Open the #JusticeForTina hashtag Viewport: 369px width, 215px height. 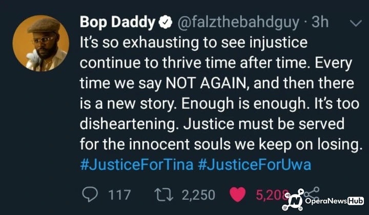[x=137, y=164]
